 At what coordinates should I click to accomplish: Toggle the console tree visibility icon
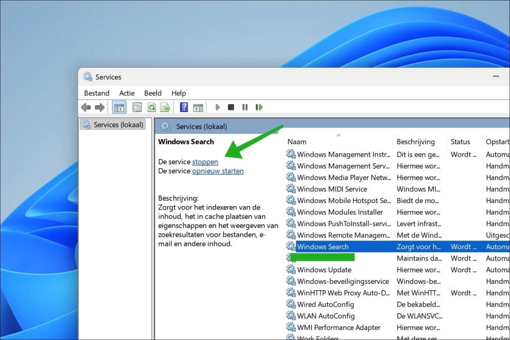click(x=119, y=107)
